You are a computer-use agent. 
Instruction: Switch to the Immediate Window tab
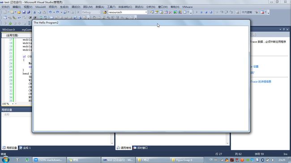[x=141, y=148]
